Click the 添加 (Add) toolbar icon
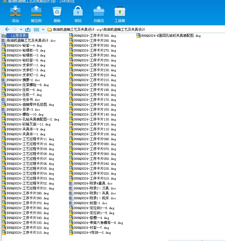This screenshot has width=225, height=241. coord(15,11)
